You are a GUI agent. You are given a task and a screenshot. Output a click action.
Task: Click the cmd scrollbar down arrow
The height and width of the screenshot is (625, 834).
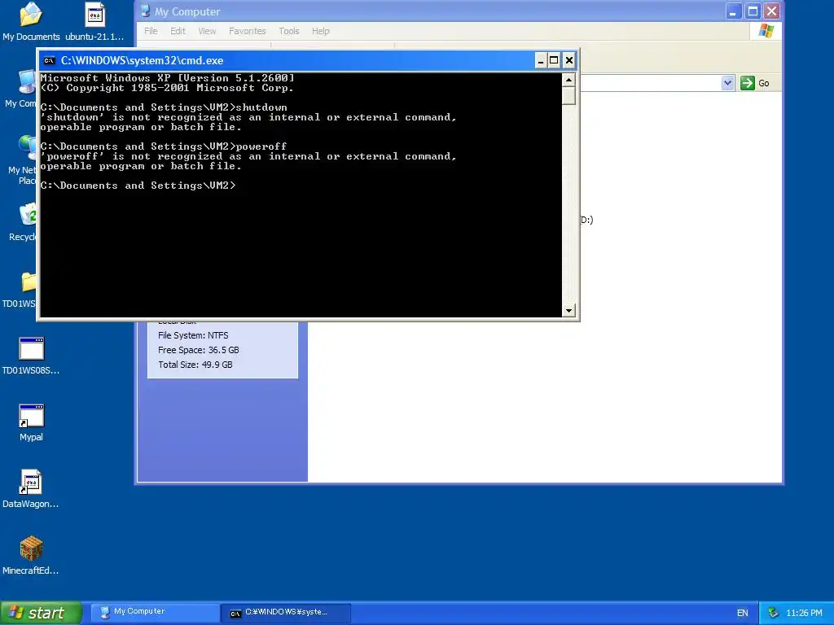point(568,310)
